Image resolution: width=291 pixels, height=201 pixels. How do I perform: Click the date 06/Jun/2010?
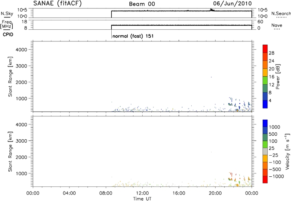[x=232, y=4]
